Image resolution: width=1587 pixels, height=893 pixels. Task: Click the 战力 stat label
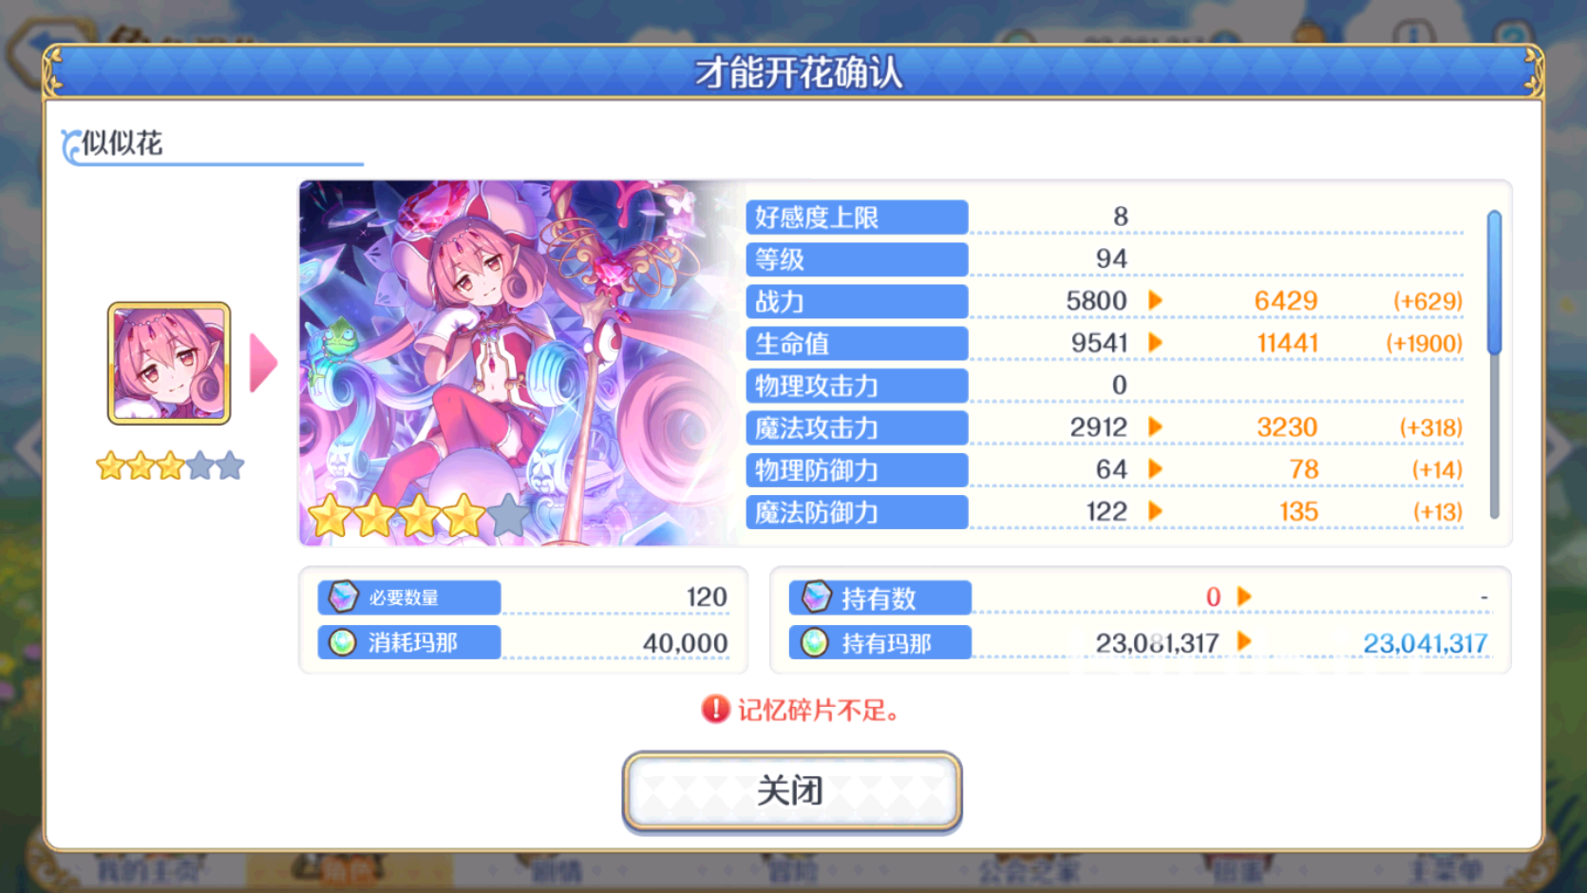point(857,302)
